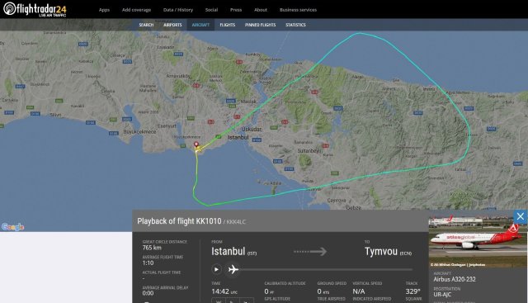Switch to the Airports tab
The height and width of the screenshot is (303, 528).
[172, 25]
